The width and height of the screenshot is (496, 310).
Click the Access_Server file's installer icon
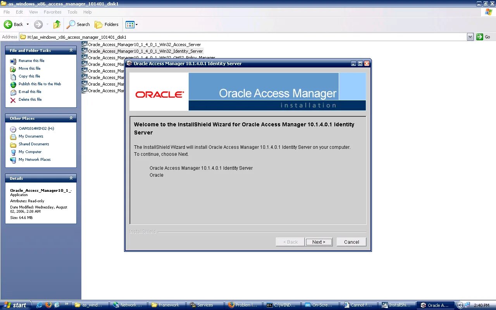click(84, 44)
